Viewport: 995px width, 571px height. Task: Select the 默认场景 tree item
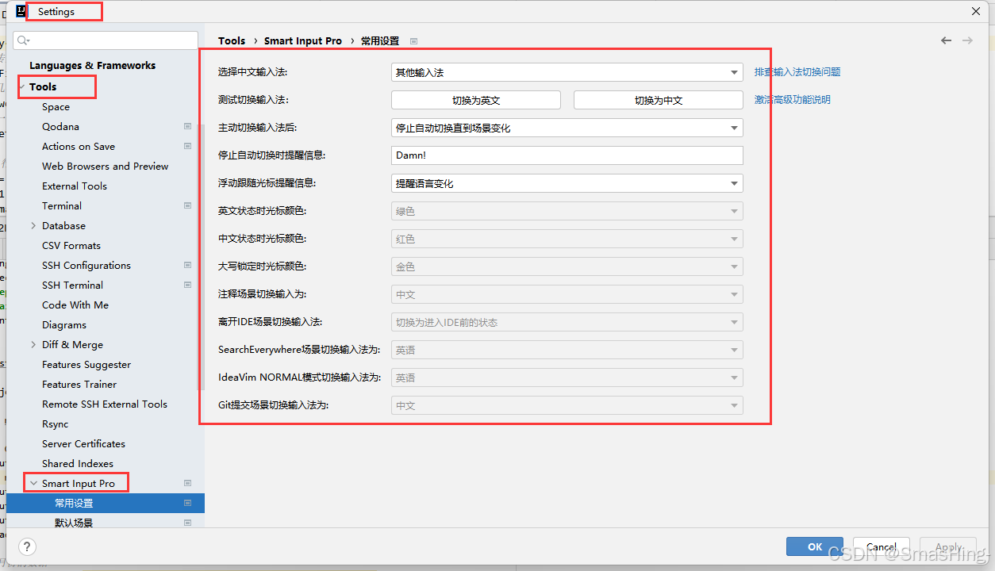[75, 522]
